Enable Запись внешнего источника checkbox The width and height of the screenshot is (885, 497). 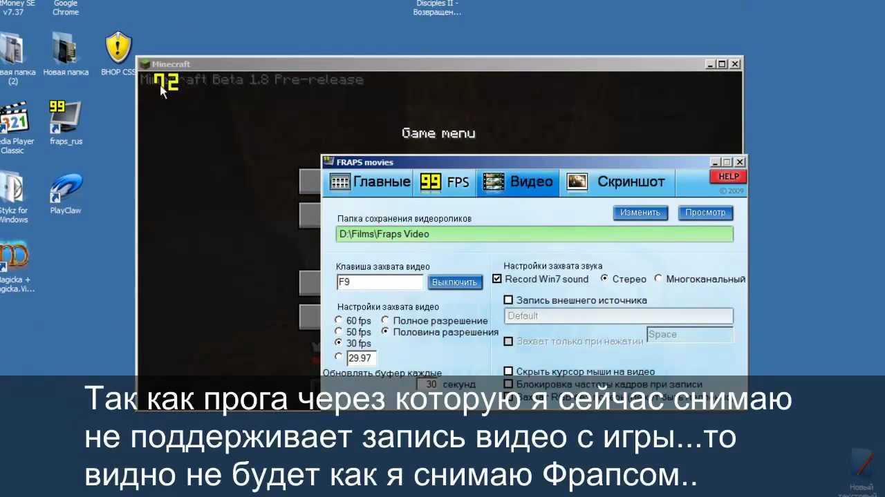tap(509, 300)
